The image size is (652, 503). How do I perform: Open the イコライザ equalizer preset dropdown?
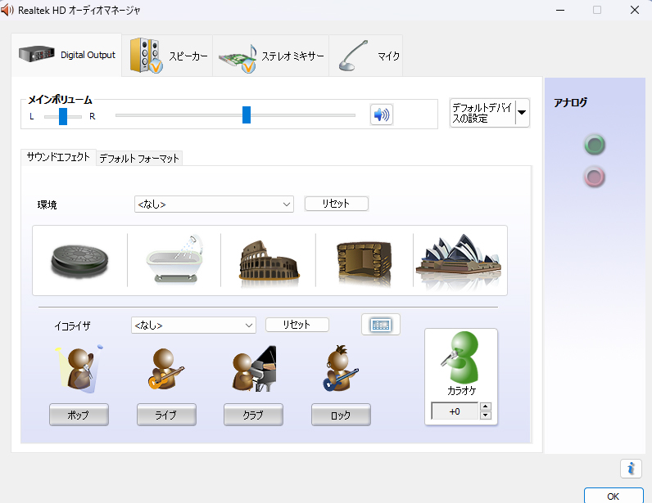[x=249, y=326]
